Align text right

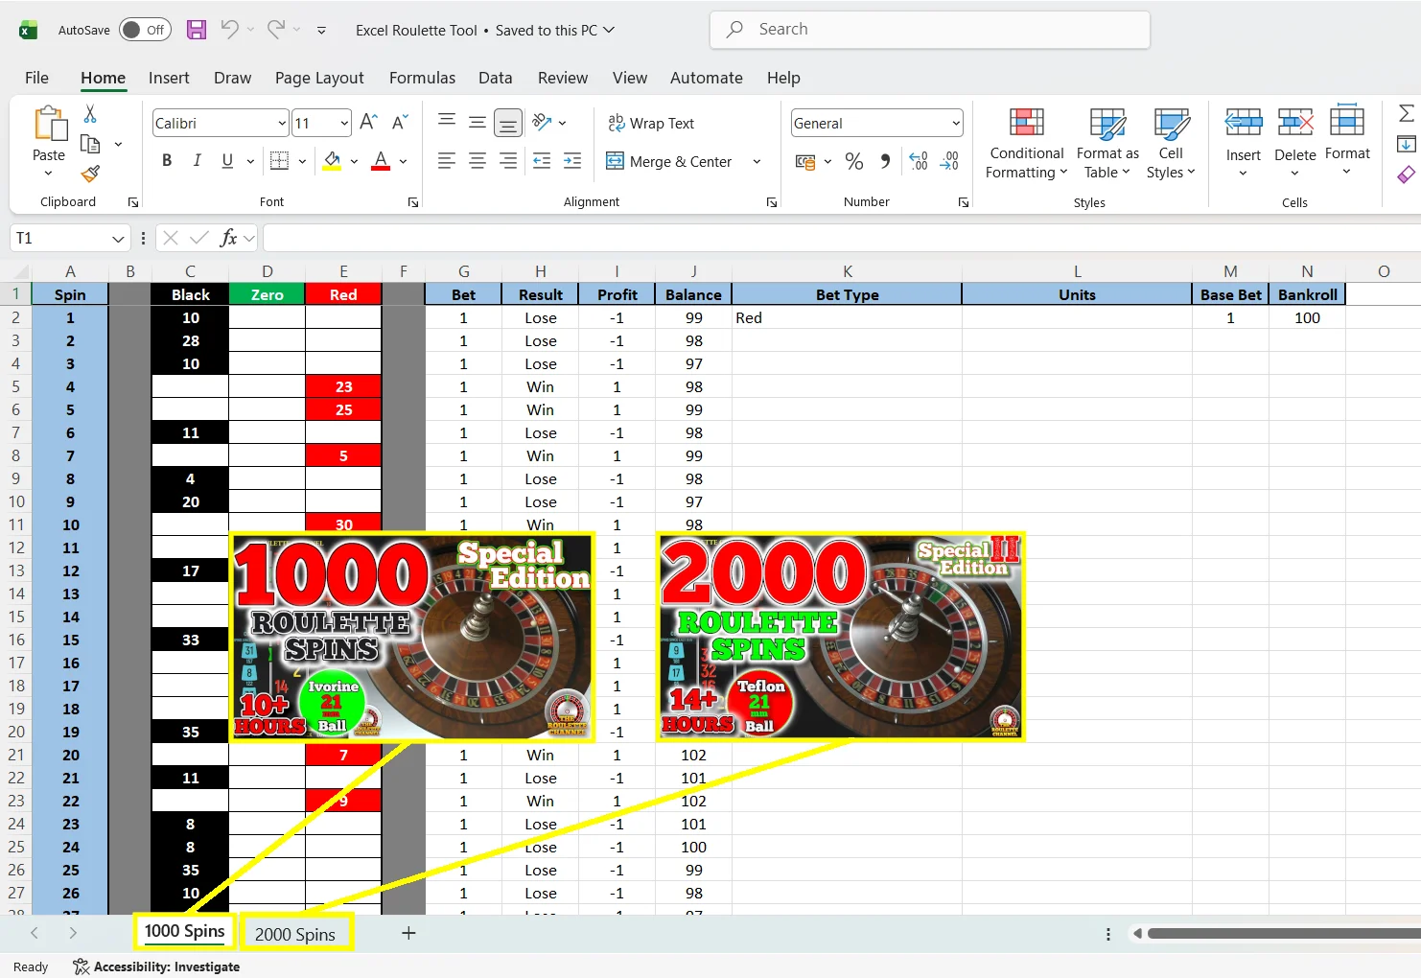[x=508, y=161]
